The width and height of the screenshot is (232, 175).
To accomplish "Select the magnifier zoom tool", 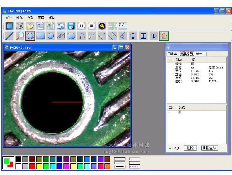I will coord(19,36).
